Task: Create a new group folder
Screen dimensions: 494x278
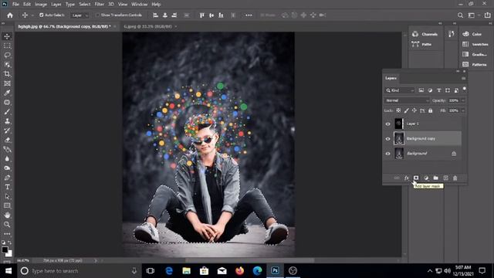Action: (435, 178)
